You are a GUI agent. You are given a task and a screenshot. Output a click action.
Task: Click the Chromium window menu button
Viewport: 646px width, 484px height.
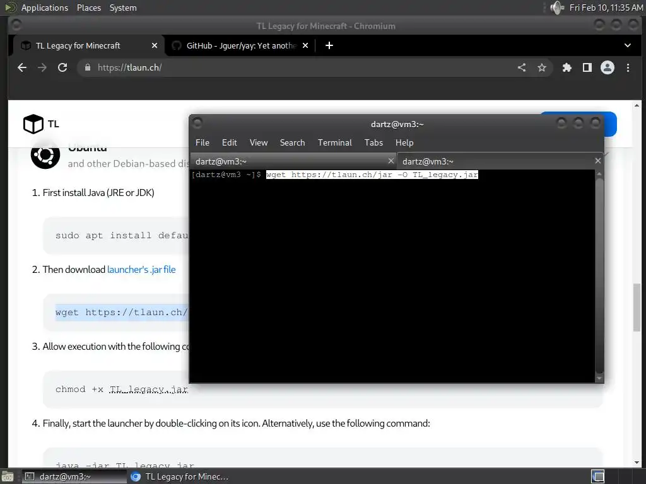(16, 25)
